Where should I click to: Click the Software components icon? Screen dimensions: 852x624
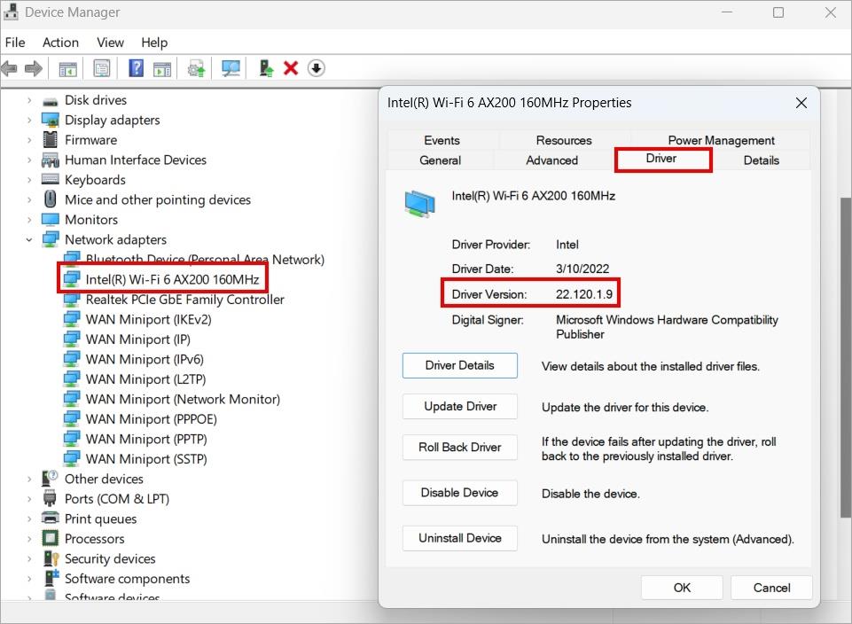tap(51, 578)
